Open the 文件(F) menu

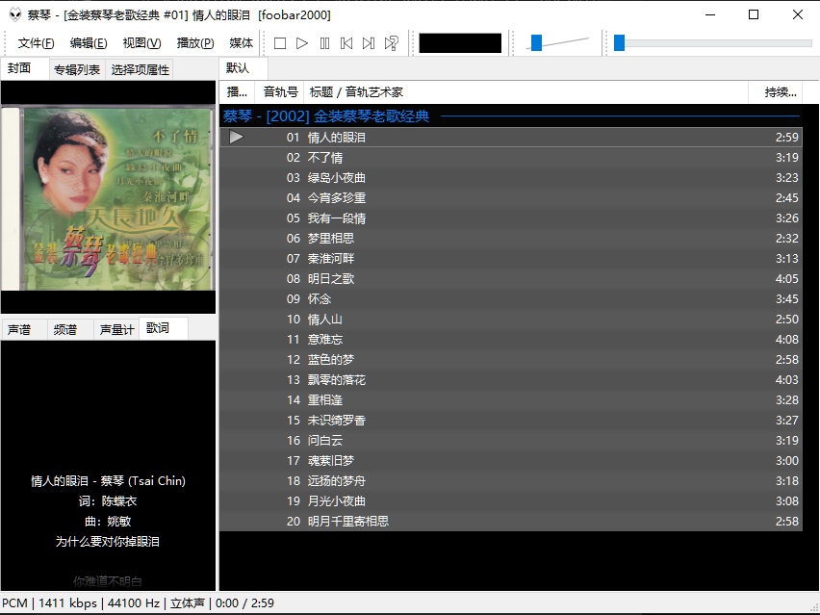tap(36, 43)
